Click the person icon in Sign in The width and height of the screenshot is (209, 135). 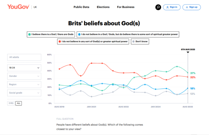point(167,7)
